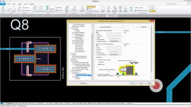191x107 pixels.
Task: Open the Unroute dropdown arrow
Action: pos(29,7)
